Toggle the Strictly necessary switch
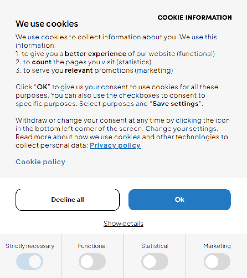This screenshot has height=278, width=247. coord(30,261)
